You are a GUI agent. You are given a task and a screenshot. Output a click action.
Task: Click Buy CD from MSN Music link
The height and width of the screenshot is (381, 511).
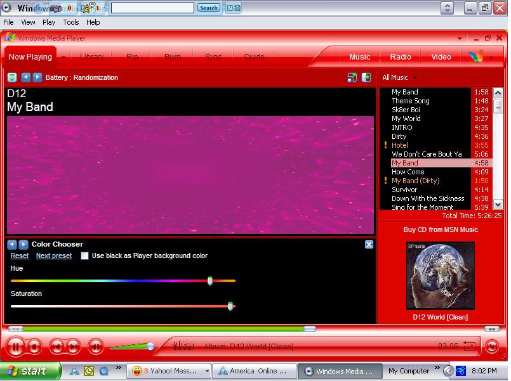point(441,229)
